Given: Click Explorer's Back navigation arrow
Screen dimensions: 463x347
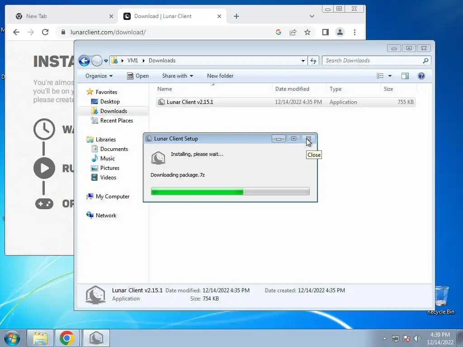Looking at the screenshot, I should coord(84,61).
